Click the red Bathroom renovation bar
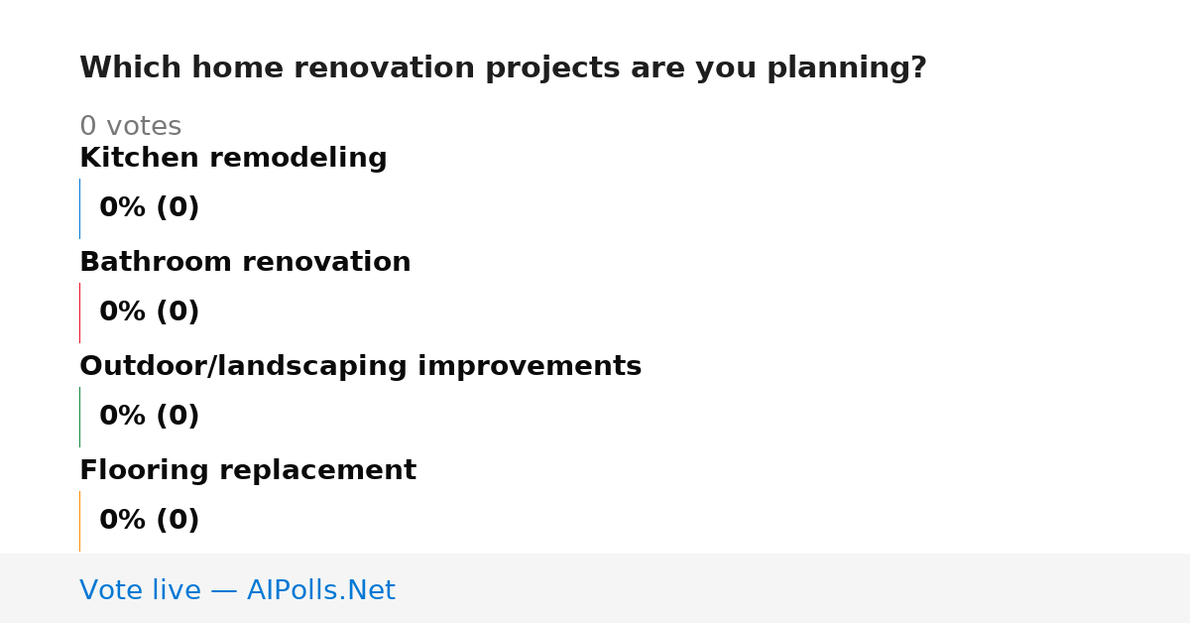Viewport: 1190px width, 623px height. point(79,312)
